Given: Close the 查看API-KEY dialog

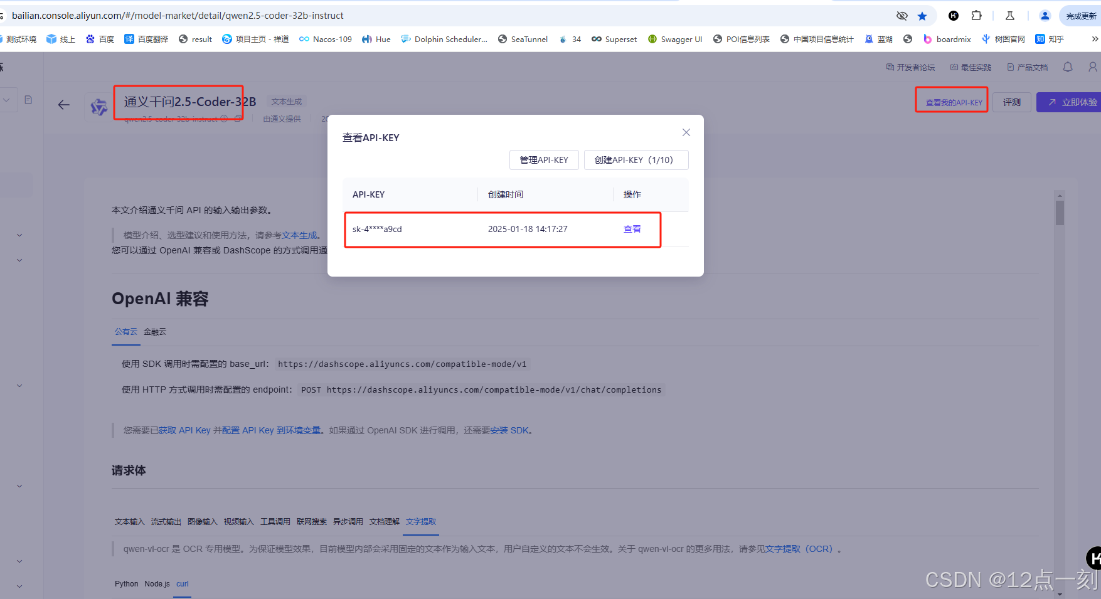Looking at the screenshot, I should click(x=686, y=132).
